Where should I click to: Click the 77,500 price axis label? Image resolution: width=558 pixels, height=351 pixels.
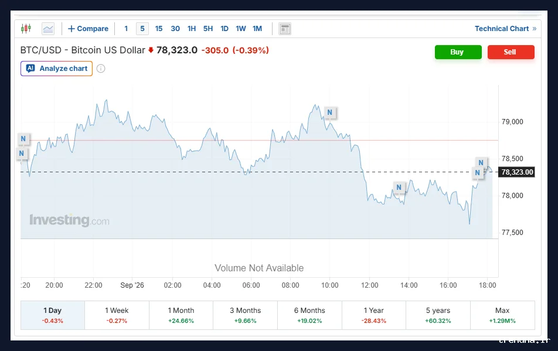pos(512,232)
